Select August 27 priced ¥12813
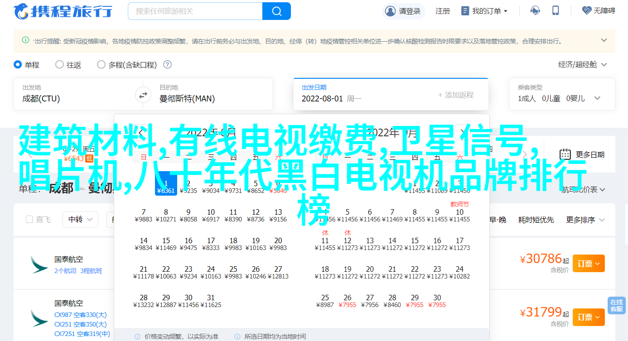The width and height of the screenshot is (628, 341). coord(278,272)
